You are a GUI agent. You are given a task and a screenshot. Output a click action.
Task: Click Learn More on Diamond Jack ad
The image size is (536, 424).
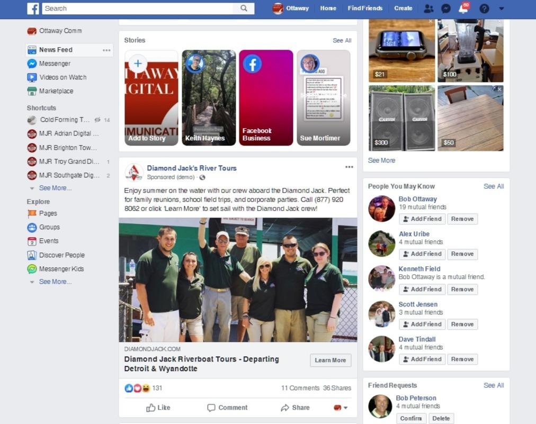(330, 360)
